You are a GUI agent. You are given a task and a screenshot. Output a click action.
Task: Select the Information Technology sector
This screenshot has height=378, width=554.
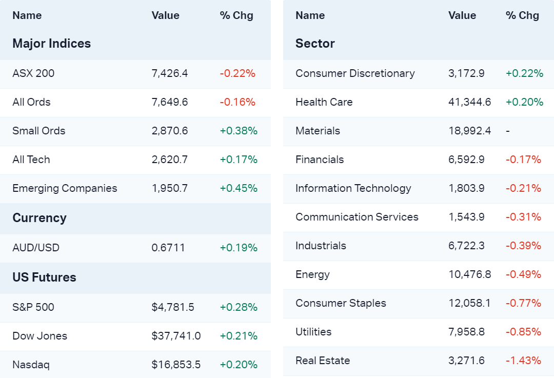point(353,188)
